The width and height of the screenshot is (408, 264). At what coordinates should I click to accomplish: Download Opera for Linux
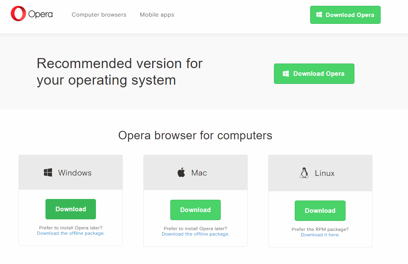point(320,211)
